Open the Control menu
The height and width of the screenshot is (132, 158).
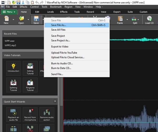coord(34,7)
